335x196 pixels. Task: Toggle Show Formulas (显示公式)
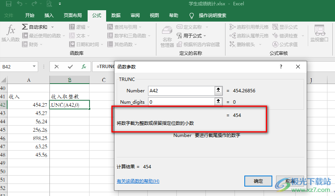(x=285, y=27)
